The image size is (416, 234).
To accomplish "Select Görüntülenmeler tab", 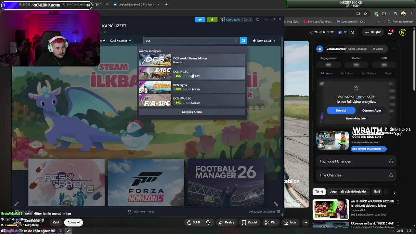I will [x=336, y=49].
